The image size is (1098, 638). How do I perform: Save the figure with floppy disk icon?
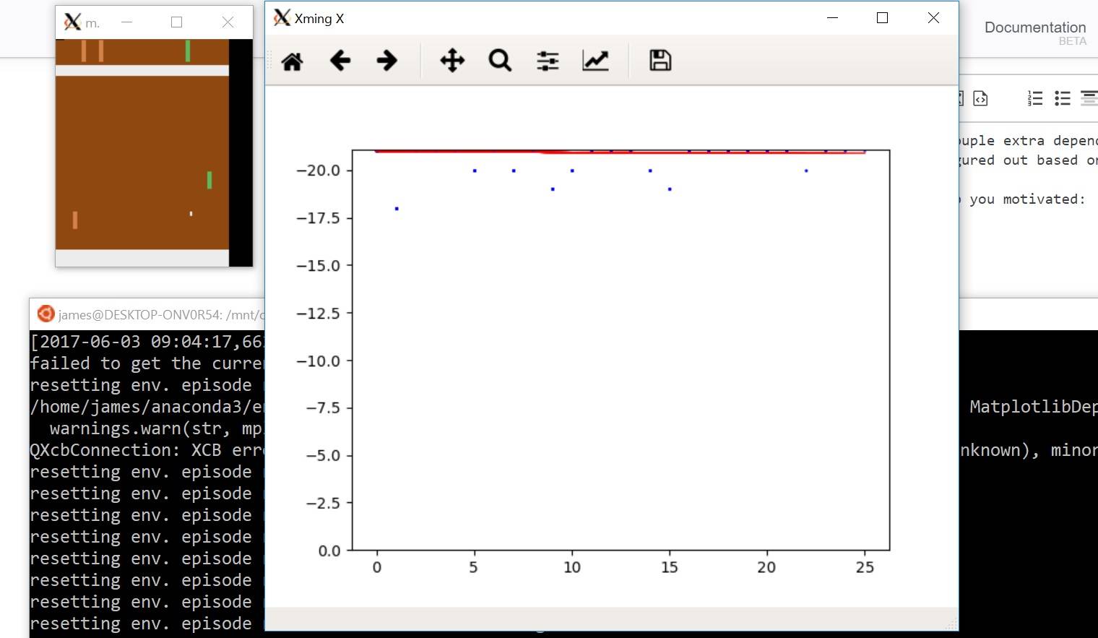[660, 61]
